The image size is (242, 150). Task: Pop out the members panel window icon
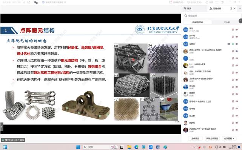(231, 8)
